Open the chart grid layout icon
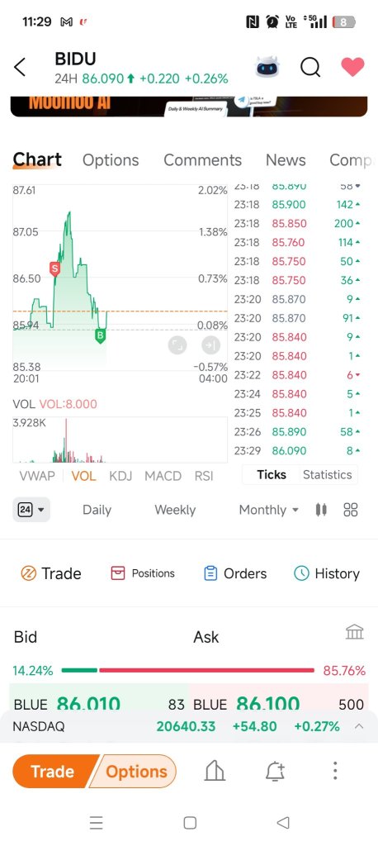The height and width of the screenshot is (846, 378). pyautogui.click(x=351, y=509)
